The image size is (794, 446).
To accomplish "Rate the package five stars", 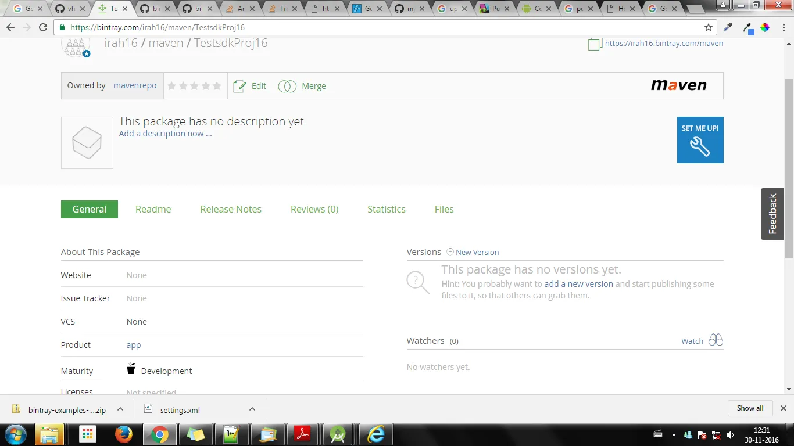I will pos(217,86).
